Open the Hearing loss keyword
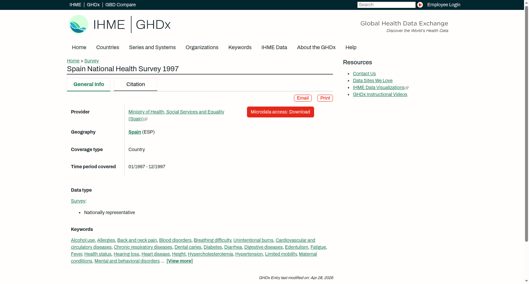Viewport: 529px width, 284px height. point(126,254)
